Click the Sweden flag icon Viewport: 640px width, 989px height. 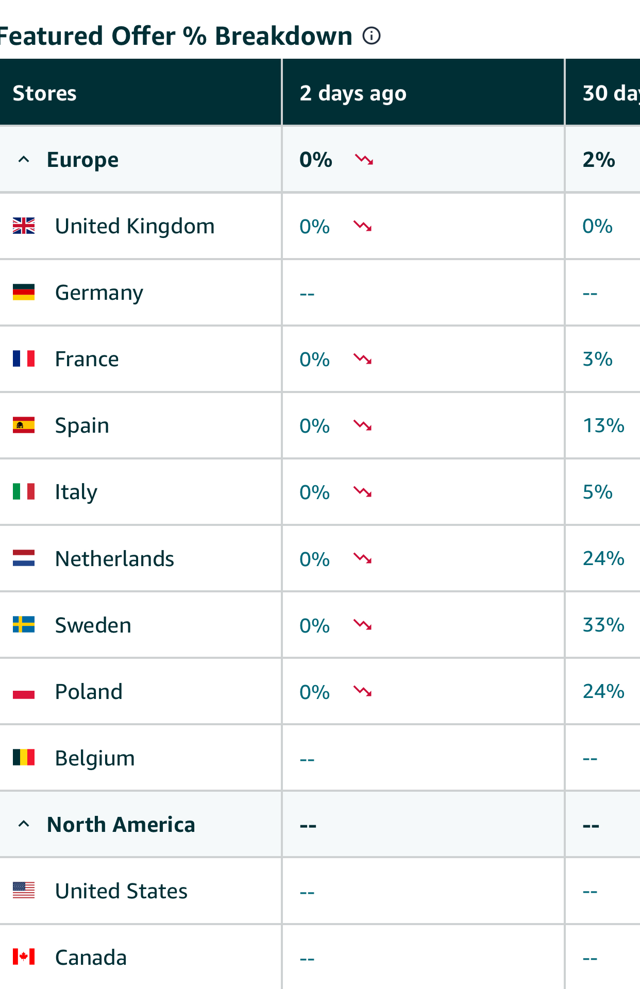[x=24, y=624]
